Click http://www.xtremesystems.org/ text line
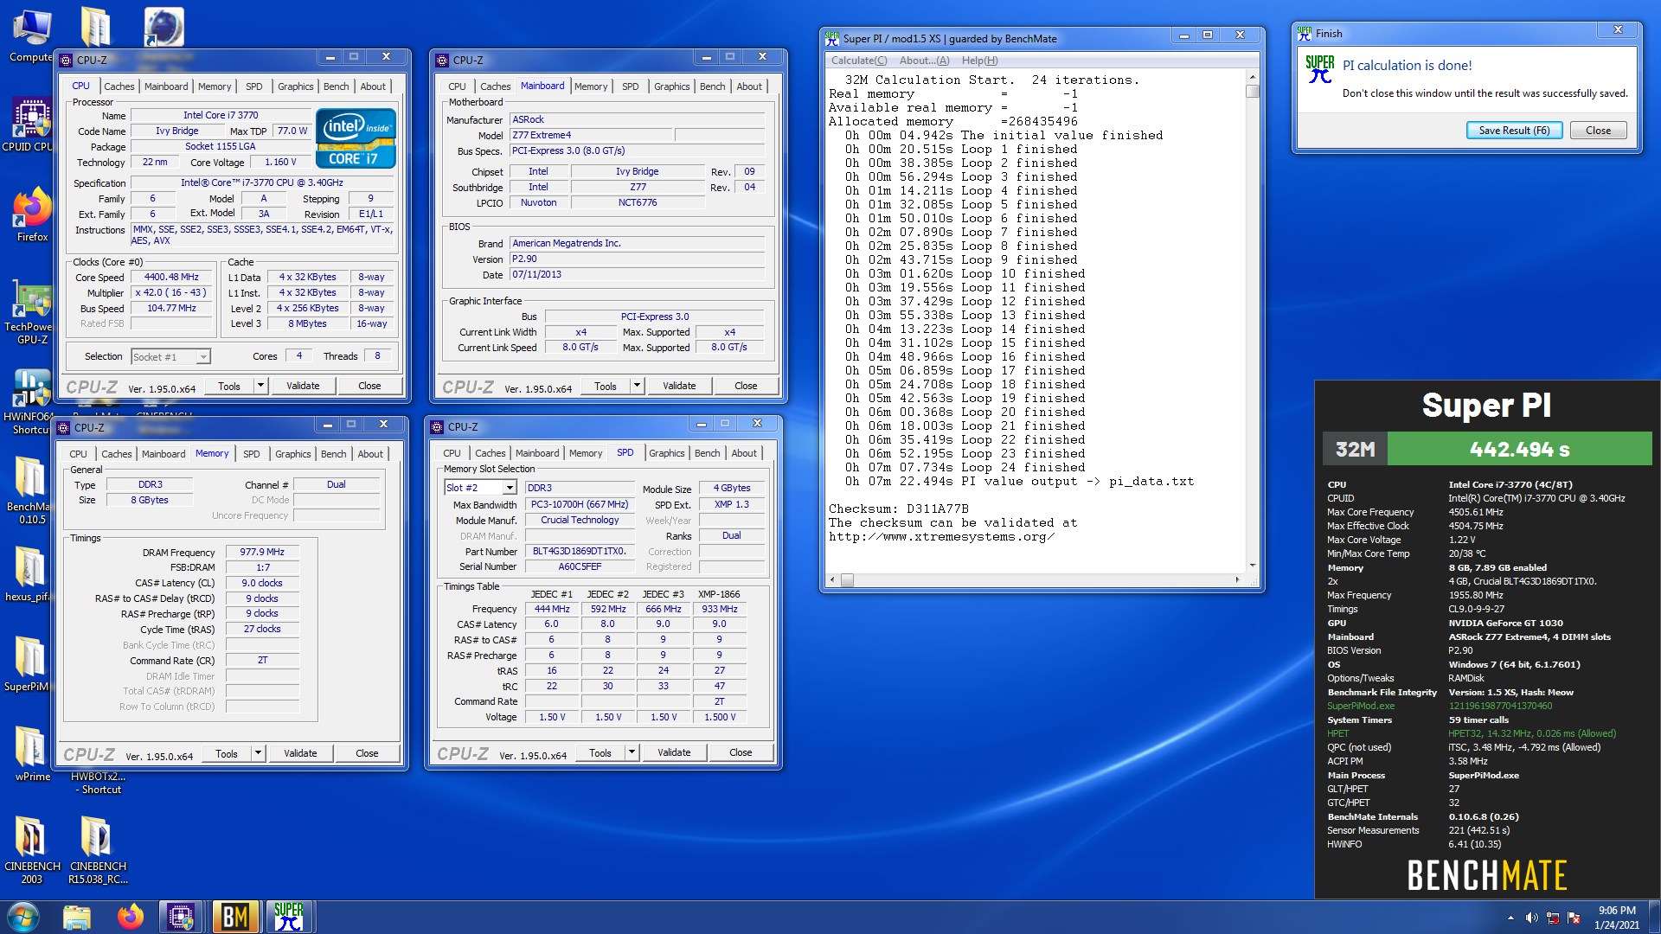Screen dimensions: 1661x934 tap(941, 536)
